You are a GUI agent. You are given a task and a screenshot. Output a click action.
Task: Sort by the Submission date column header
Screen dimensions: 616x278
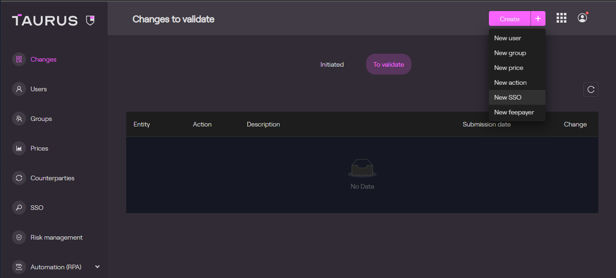[486, 124]
